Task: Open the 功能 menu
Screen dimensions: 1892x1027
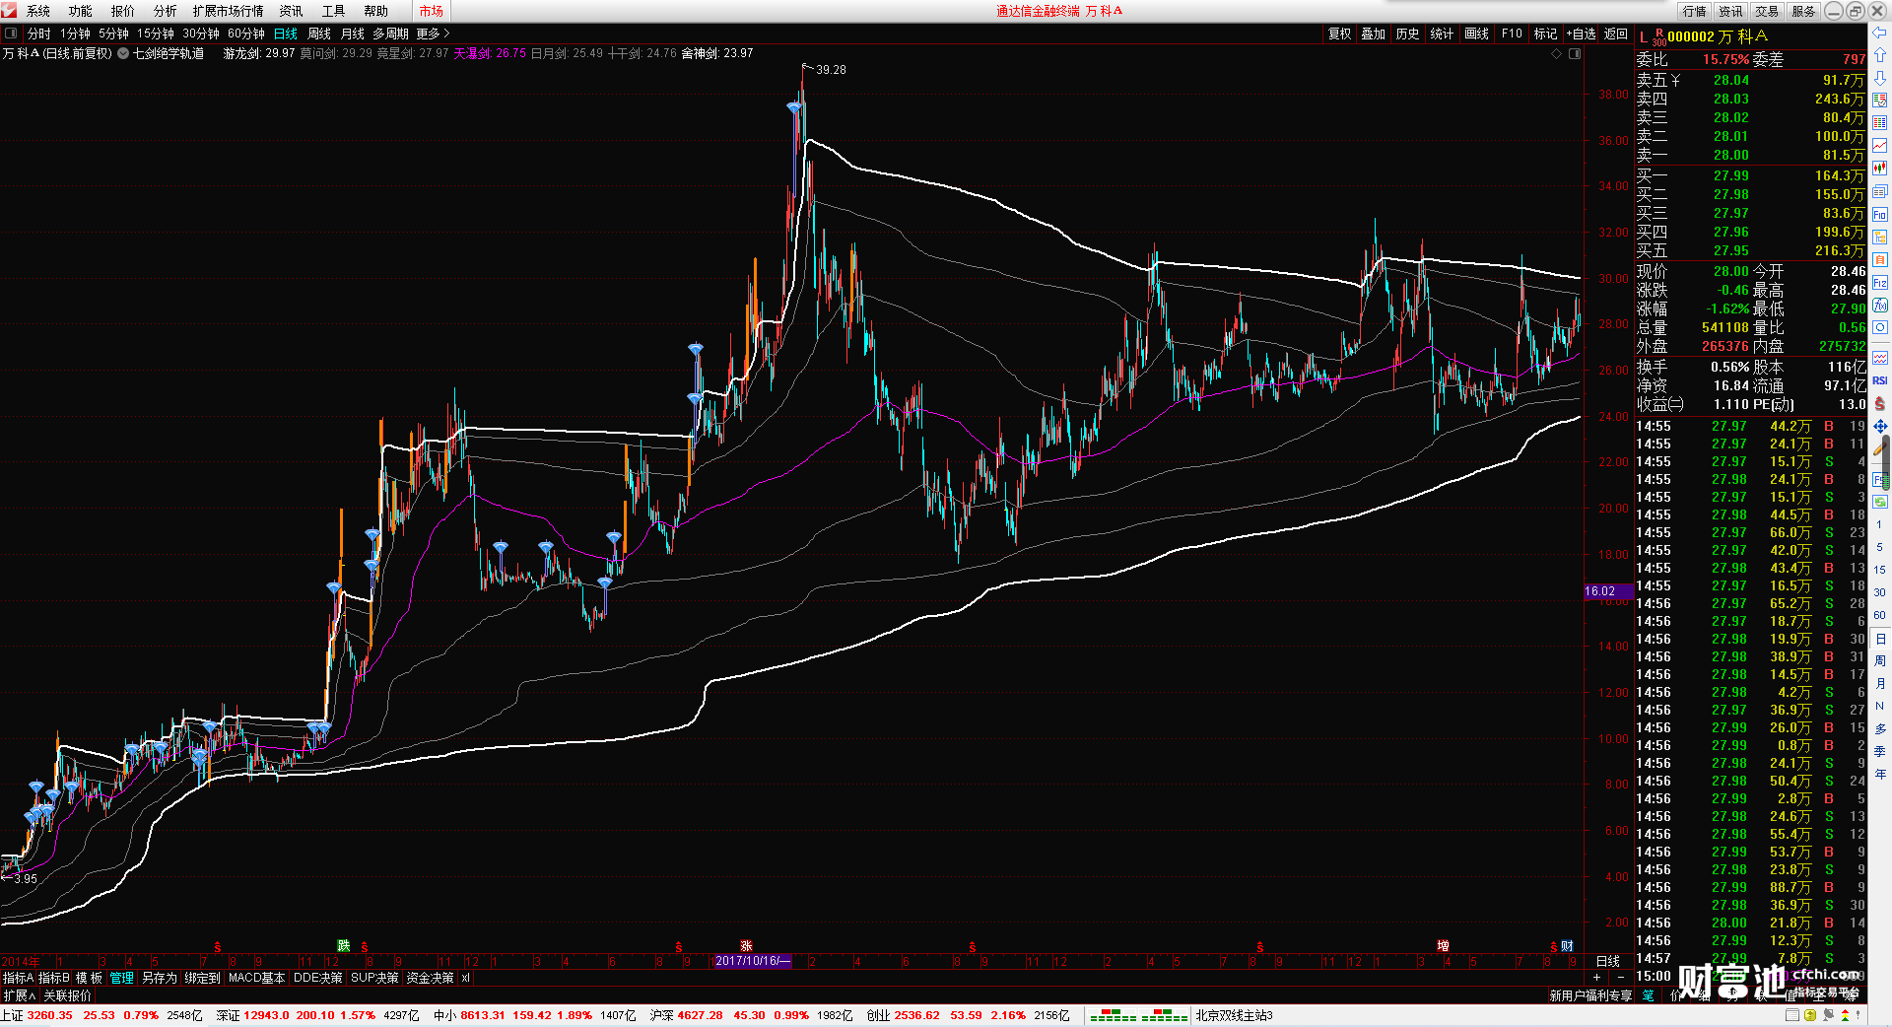Action: 81,11
